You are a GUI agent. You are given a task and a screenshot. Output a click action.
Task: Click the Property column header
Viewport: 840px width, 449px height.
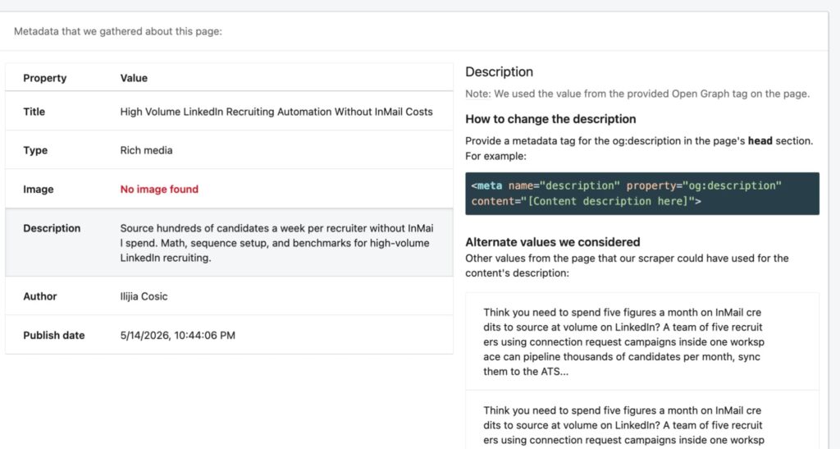(44, 78)
